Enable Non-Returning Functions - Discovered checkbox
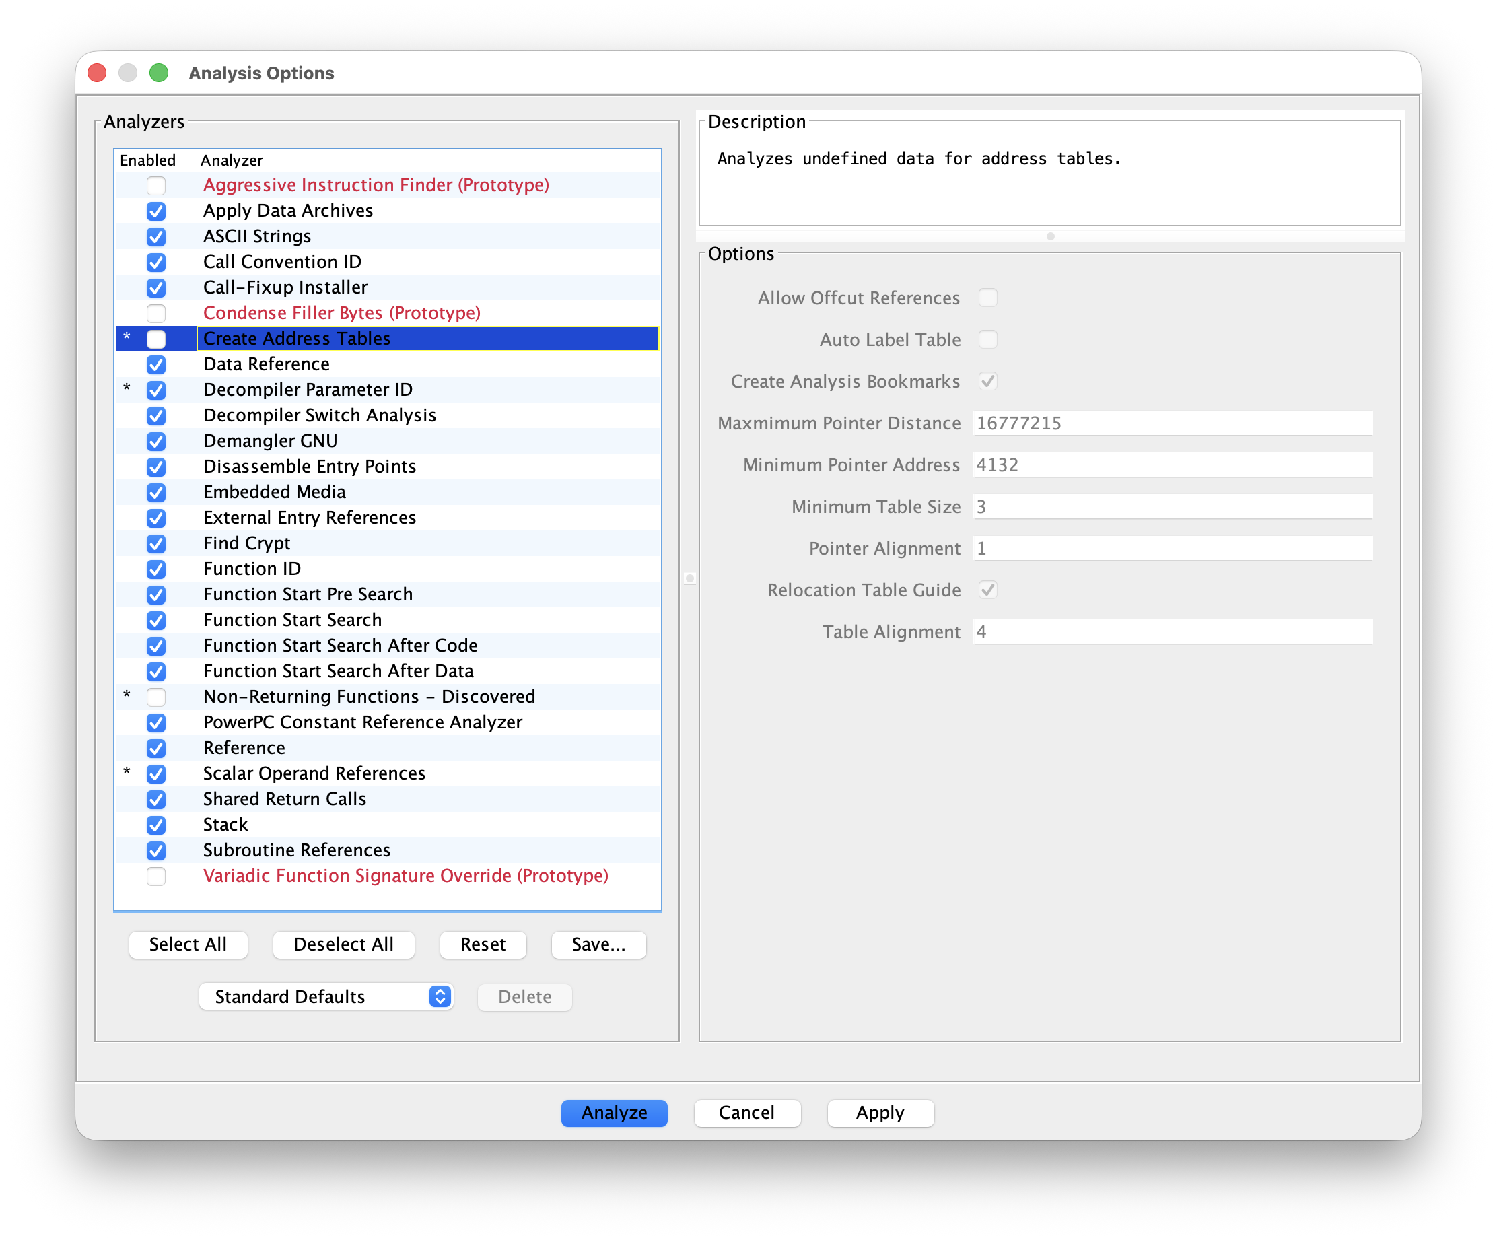The height and width of the screenshot is (1240, 1497). click(156, 697)
